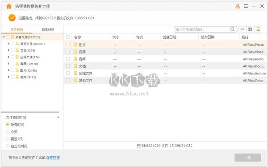Go to the home screen icon
Image resolution: width=268 pixels, height=167 pixels.
[x=9, y=6]
